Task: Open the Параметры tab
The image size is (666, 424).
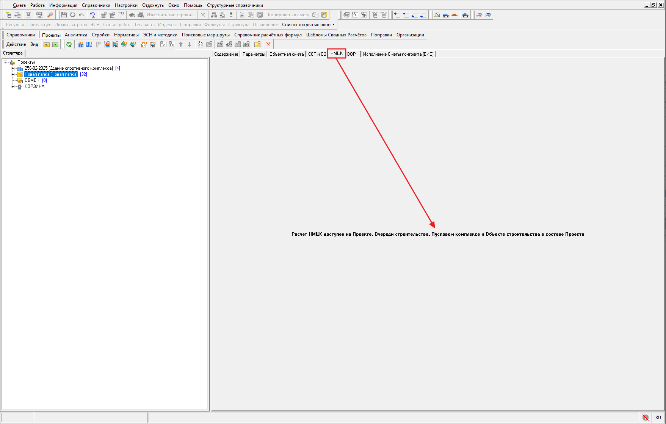Action: tap(254, 54)
